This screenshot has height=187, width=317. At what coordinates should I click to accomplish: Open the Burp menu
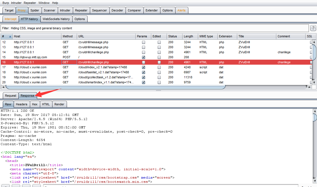click(x=6, y=3)
